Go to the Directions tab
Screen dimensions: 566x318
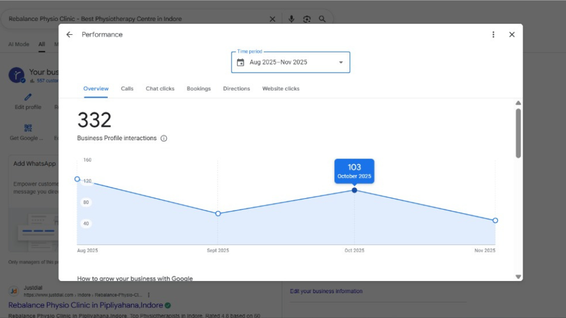pos(237,89)
